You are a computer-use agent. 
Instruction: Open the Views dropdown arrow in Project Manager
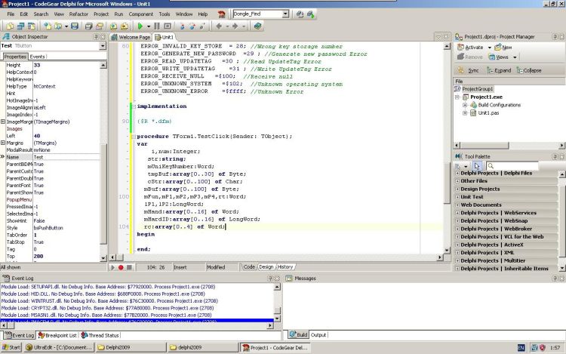(x=515, y=57)
